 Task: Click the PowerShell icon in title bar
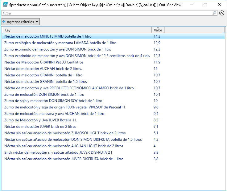click(x=5, y=5)
